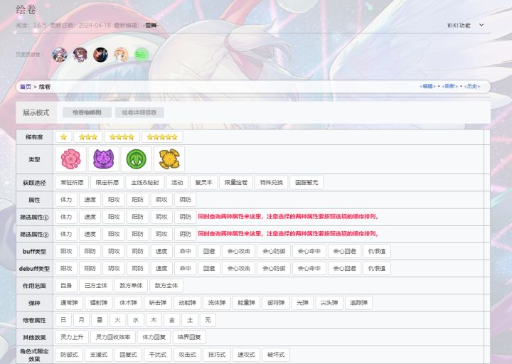
Task: Filter buff类型 by 回避
Action: coord(209,252)
